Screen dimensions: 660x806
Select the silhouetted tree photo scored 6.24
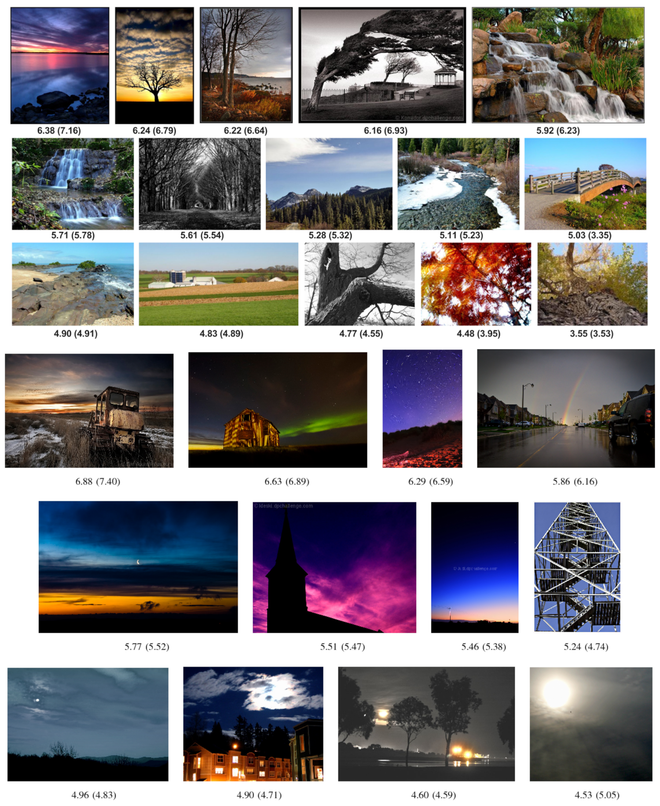(154, 65)
